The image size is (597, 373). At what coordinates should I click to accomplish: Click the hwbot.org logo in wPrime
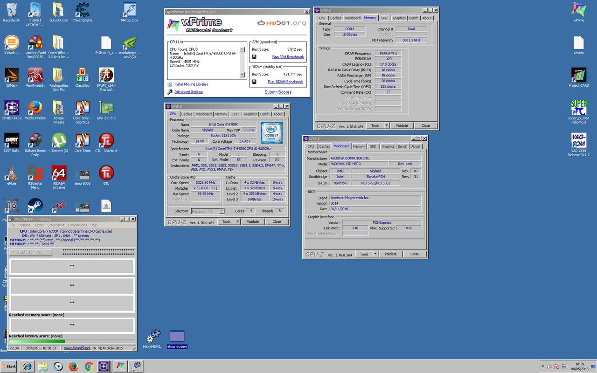point(281,23)
